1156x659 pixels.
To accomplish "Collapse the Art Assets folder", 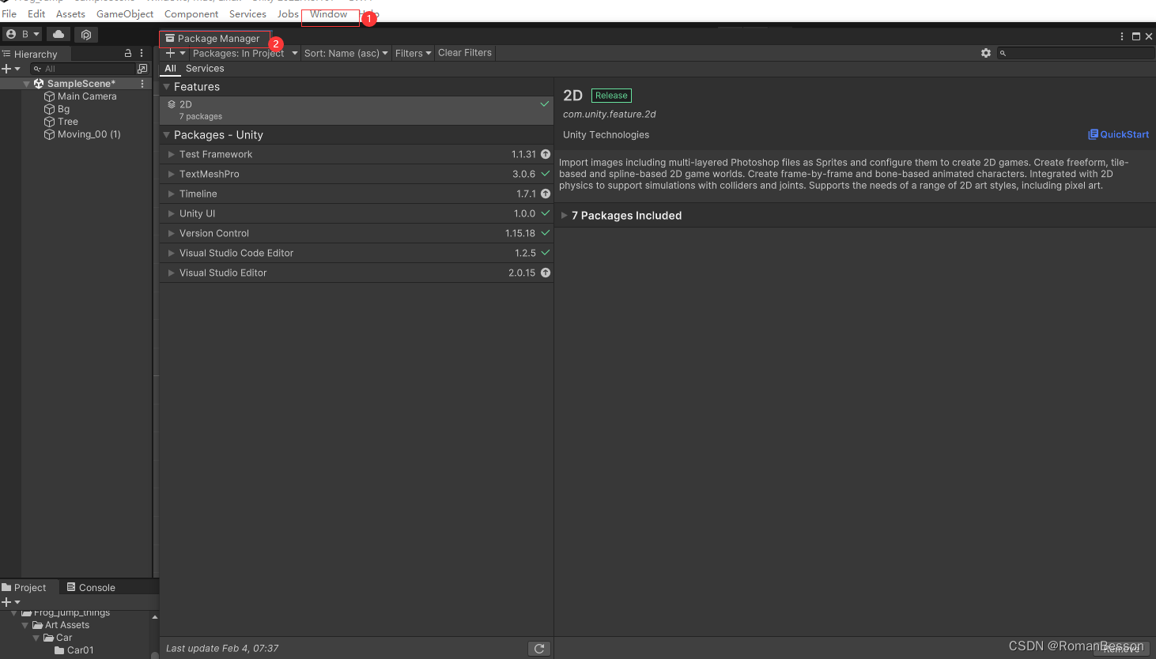I will click(25, 625).
